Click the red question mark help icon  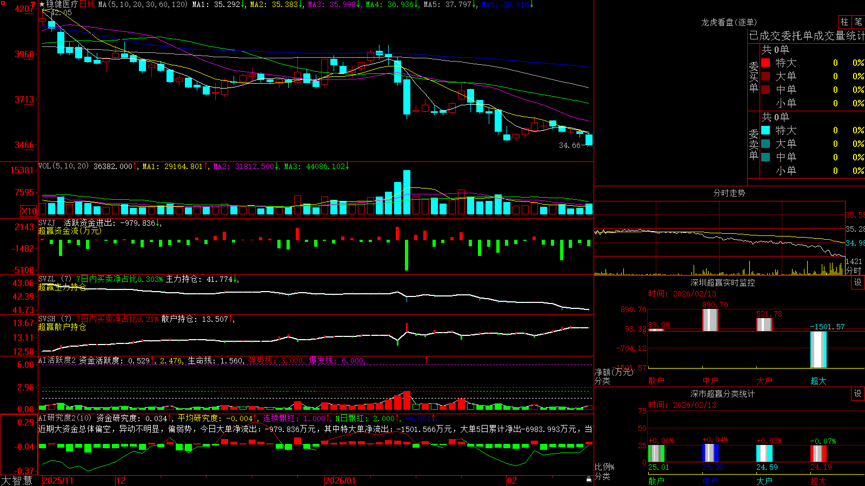pyautogui.click(x=33, y=4)
